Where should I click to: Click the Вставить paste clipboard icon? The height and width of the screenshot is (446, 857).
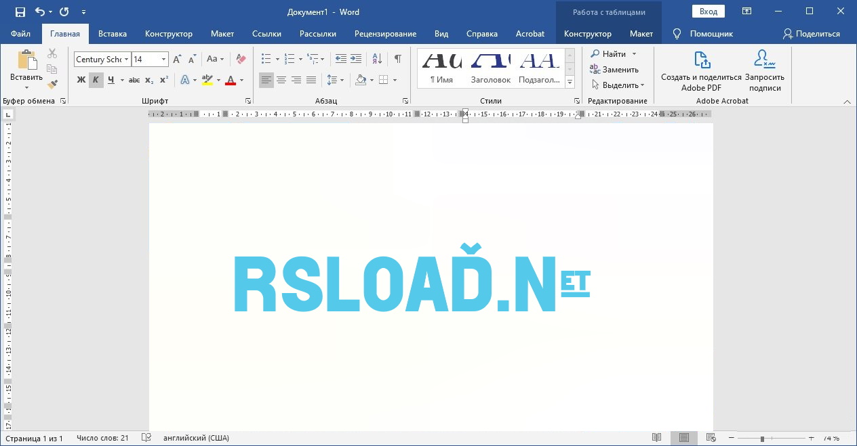pyautogui.click(x=26, y=60)
